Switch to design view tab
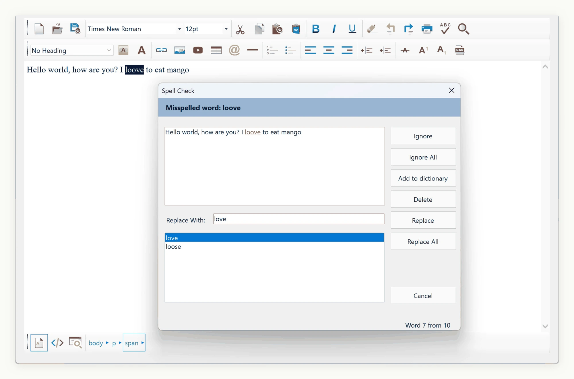Screen dimensions: 574x379 (x=39, y=343)
